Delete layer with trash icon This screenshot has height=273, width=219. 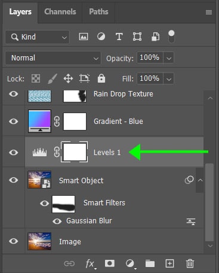tap(190, 263)
